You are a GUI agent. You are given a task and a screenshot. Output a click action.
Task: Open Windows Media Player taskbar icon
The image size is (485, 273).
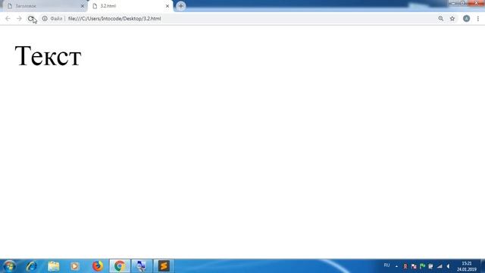(x=74, y=266)
